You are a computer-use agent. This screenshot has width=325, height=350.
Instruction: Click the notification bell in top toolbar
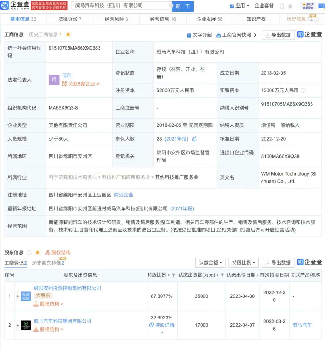click(x=290, y=6)
